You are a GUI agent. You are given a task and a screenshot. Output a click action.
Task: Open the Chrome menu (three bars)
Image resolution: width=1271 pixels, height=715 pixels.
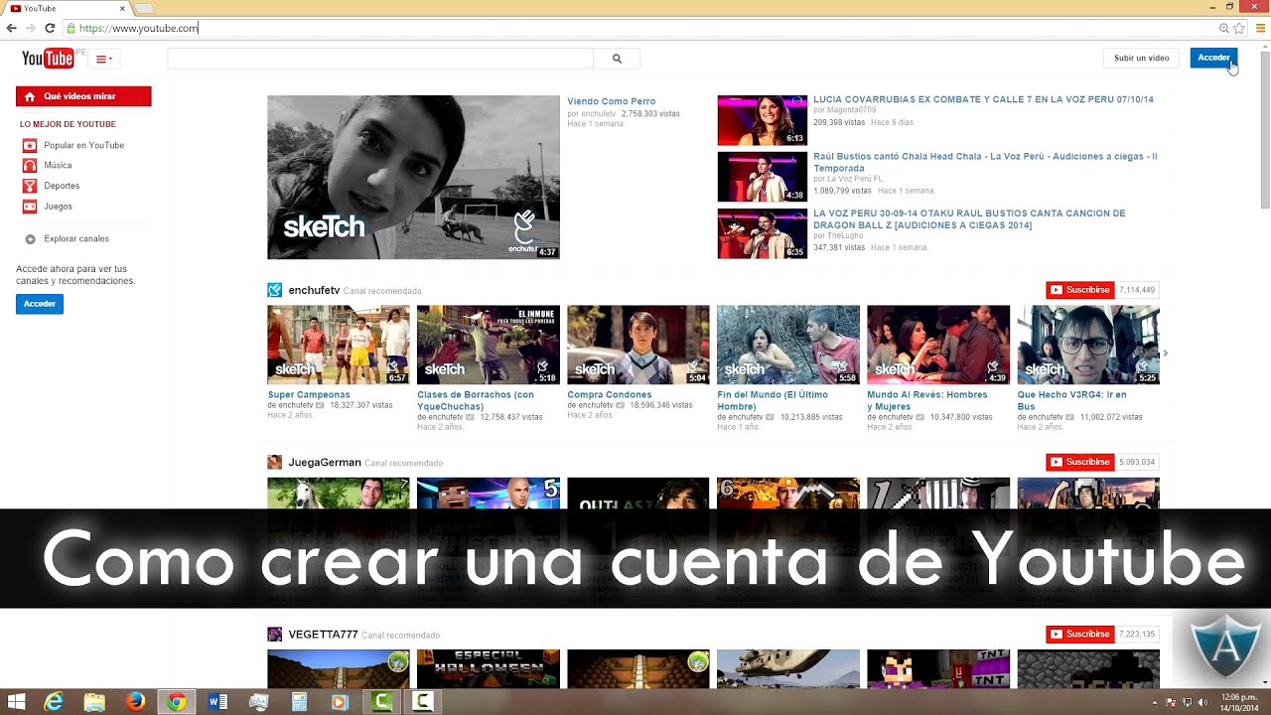point(1261,28)
